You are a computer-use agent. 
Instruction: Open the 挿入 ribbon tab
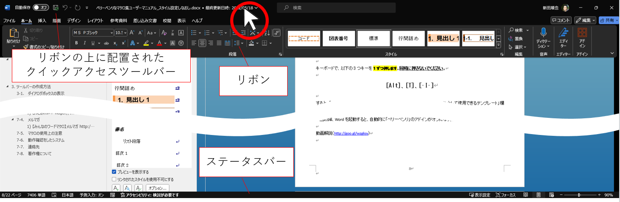click(x=42, y=21)
